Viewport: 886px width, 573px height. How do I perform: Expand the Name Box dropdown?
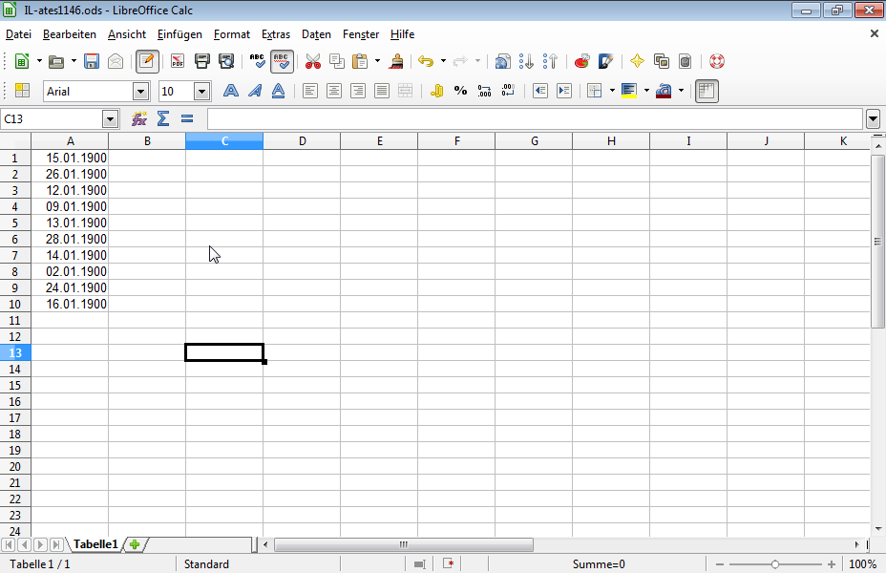tap(110, 119)
